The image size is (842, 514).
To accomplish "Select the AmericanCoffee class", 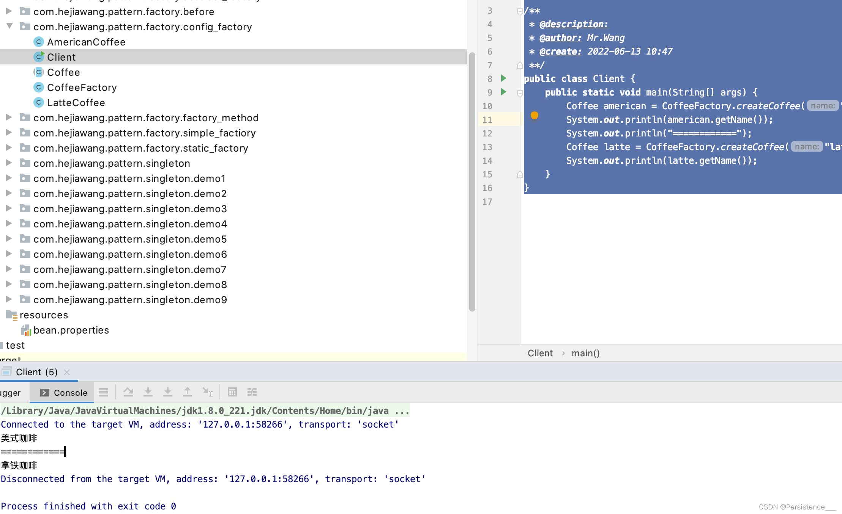I will click(x=86, y=42).
